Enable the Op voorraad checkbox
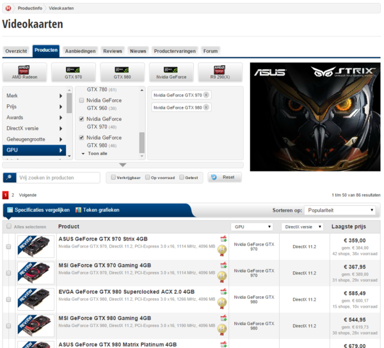 click(x=147, y=177)
